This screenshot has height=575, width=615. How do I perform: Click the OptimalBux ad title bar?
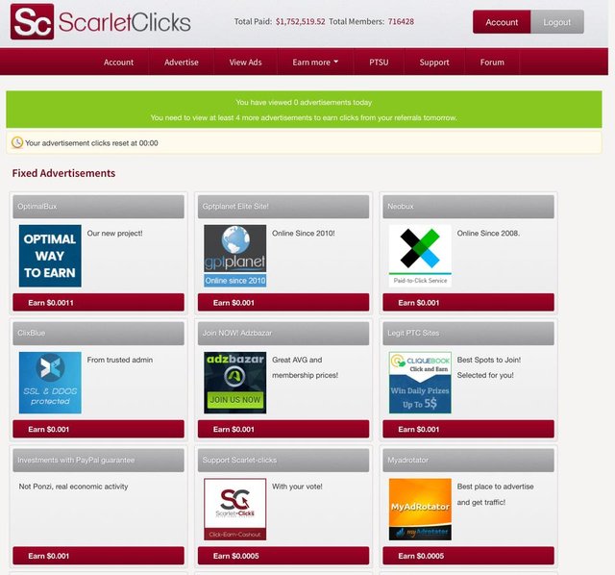(x=98, y=207)
